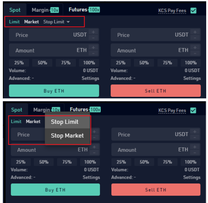Decrease buy Amount ETH with minus, top panel
This screenshot has width=208, height=203.
(93, 53)
